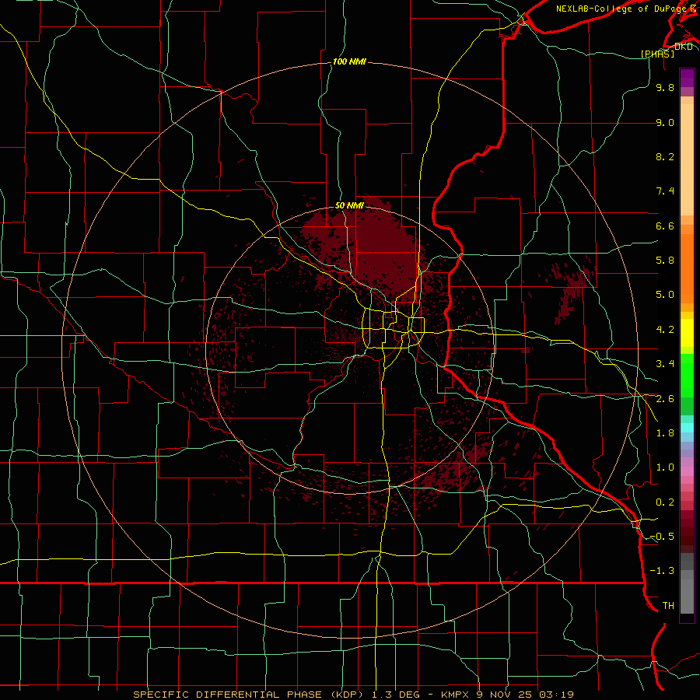This screenshot has height=700, width=700.
Task: Click the TH threshold label on the scale
Action: 668,606
